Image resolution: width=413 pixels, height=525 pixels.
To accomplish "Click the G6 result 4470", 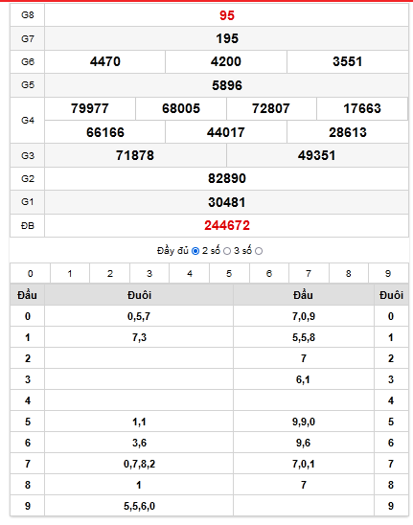I will tap(104, 61).
